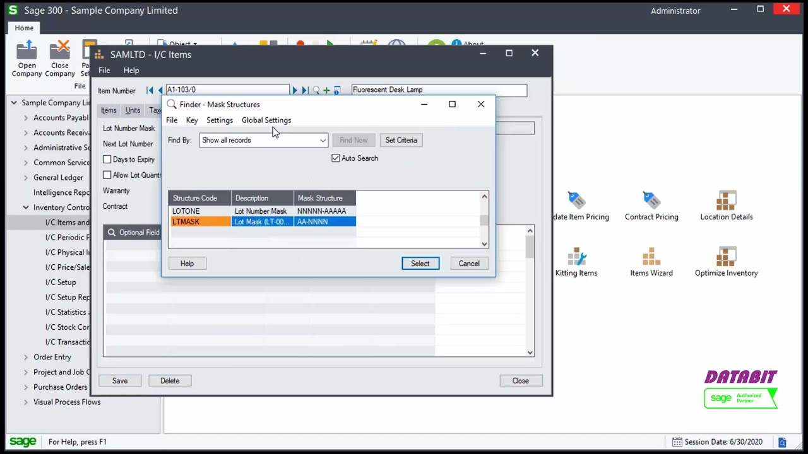Expand the Order Entry tree node
Viewport: 808px width, 454px height.
[x=26, y=357]
